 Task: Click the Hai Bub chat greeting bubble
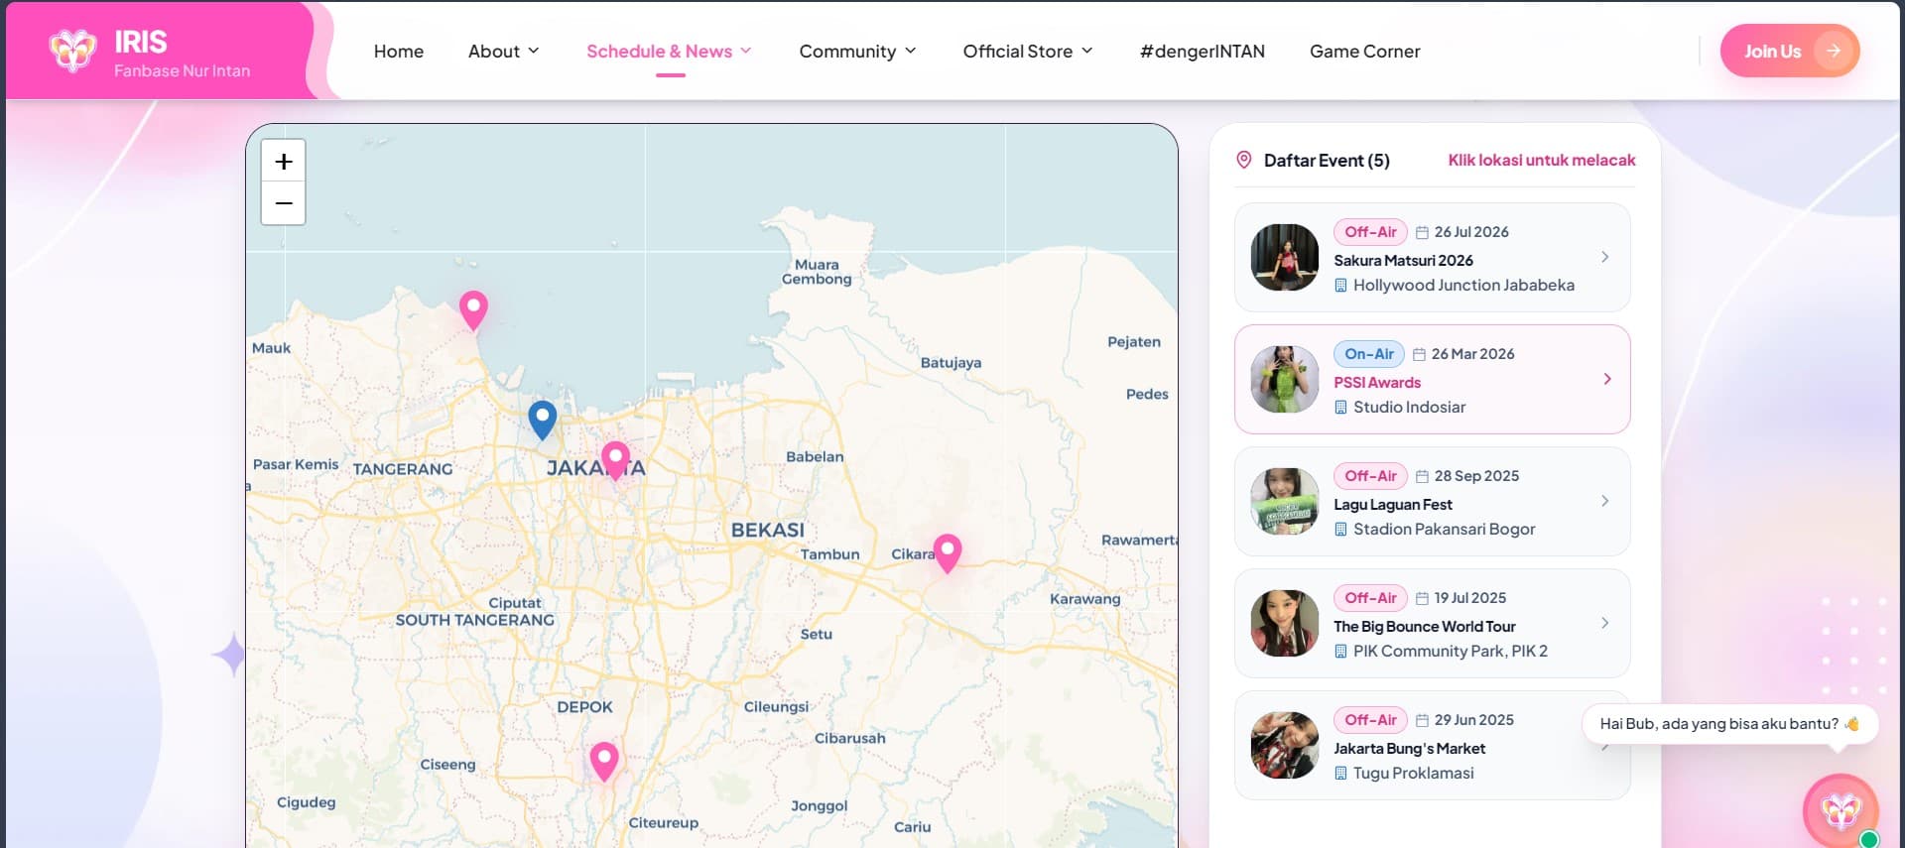1729,724
